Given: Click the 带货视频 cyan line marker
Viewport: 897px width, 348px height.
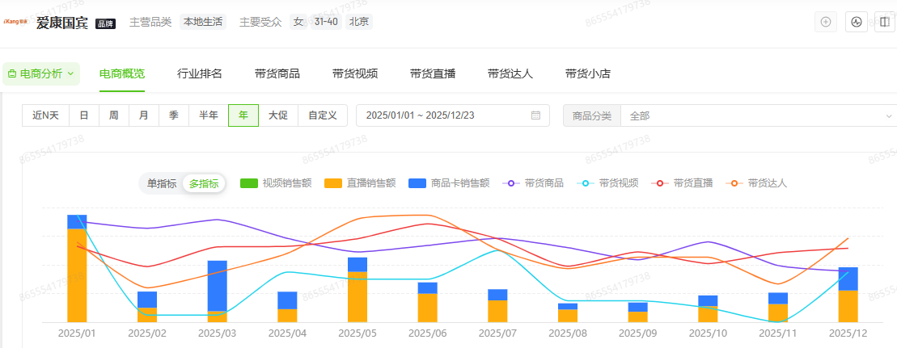Looking at the screenshot, I should 584,183.
